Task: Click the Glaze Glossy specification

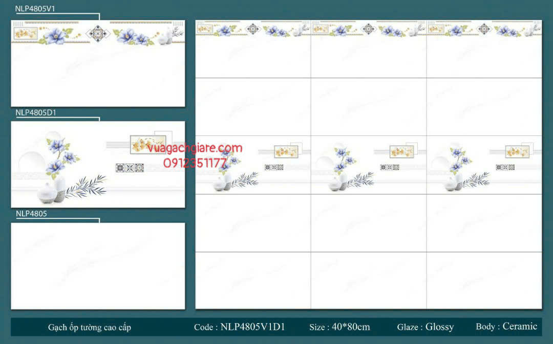Action: pyautogui.click(x=425, y=327)
